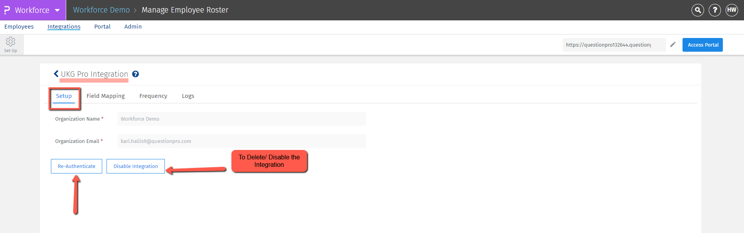This screenshot has width=744, height=233.
Task: Open the help icon beside UKG Pro Integration
Action: [x=135, y=74]
